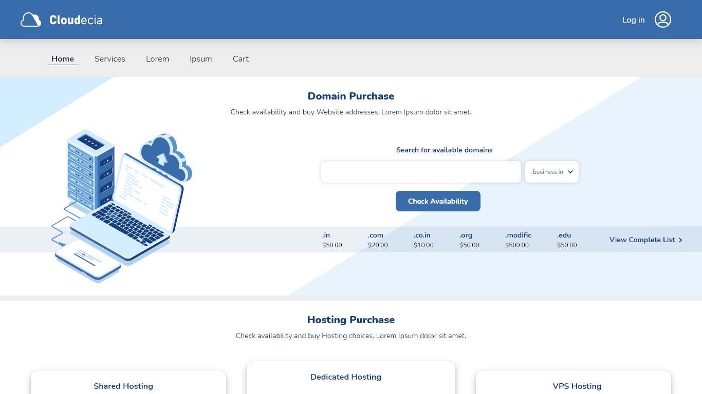Open the View Complete List link
Screen dimensions: 702x394
(x=642, y=240)
